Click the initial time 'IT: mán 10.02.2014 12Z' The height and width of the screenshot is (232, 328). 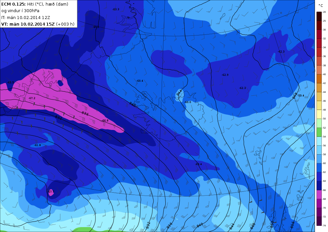pos(26,18)
